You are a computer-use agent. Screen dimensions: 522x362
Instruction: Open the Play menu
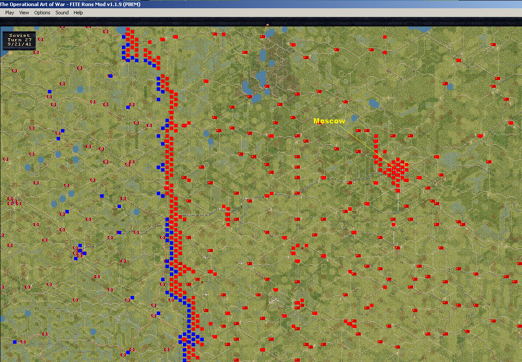pyautogui.click(x=9, y=13)
